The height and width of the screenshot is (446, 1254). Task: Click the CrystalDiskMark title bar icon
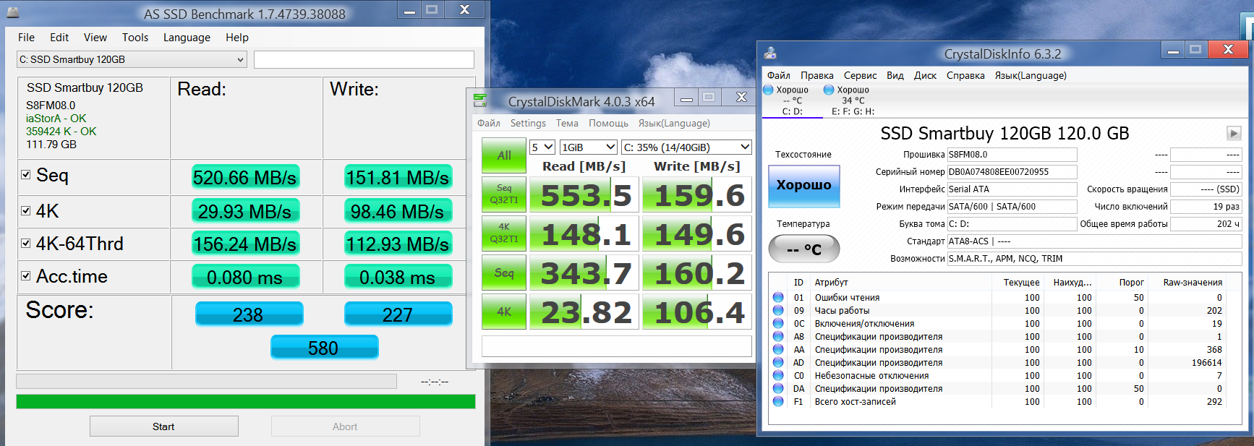tap(480, 100)
